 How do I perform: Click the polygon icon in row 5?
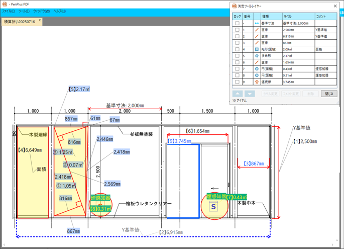tap(257, 56)
